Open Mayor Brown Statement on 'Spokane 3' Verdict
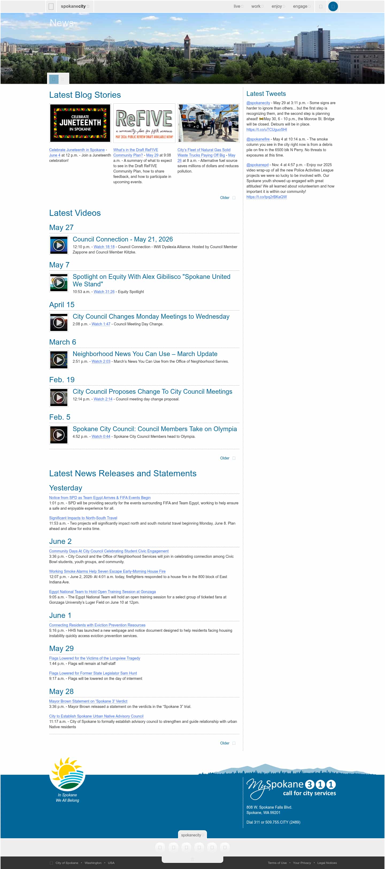The height and width of the screenshot is (869, 385). 88,701
